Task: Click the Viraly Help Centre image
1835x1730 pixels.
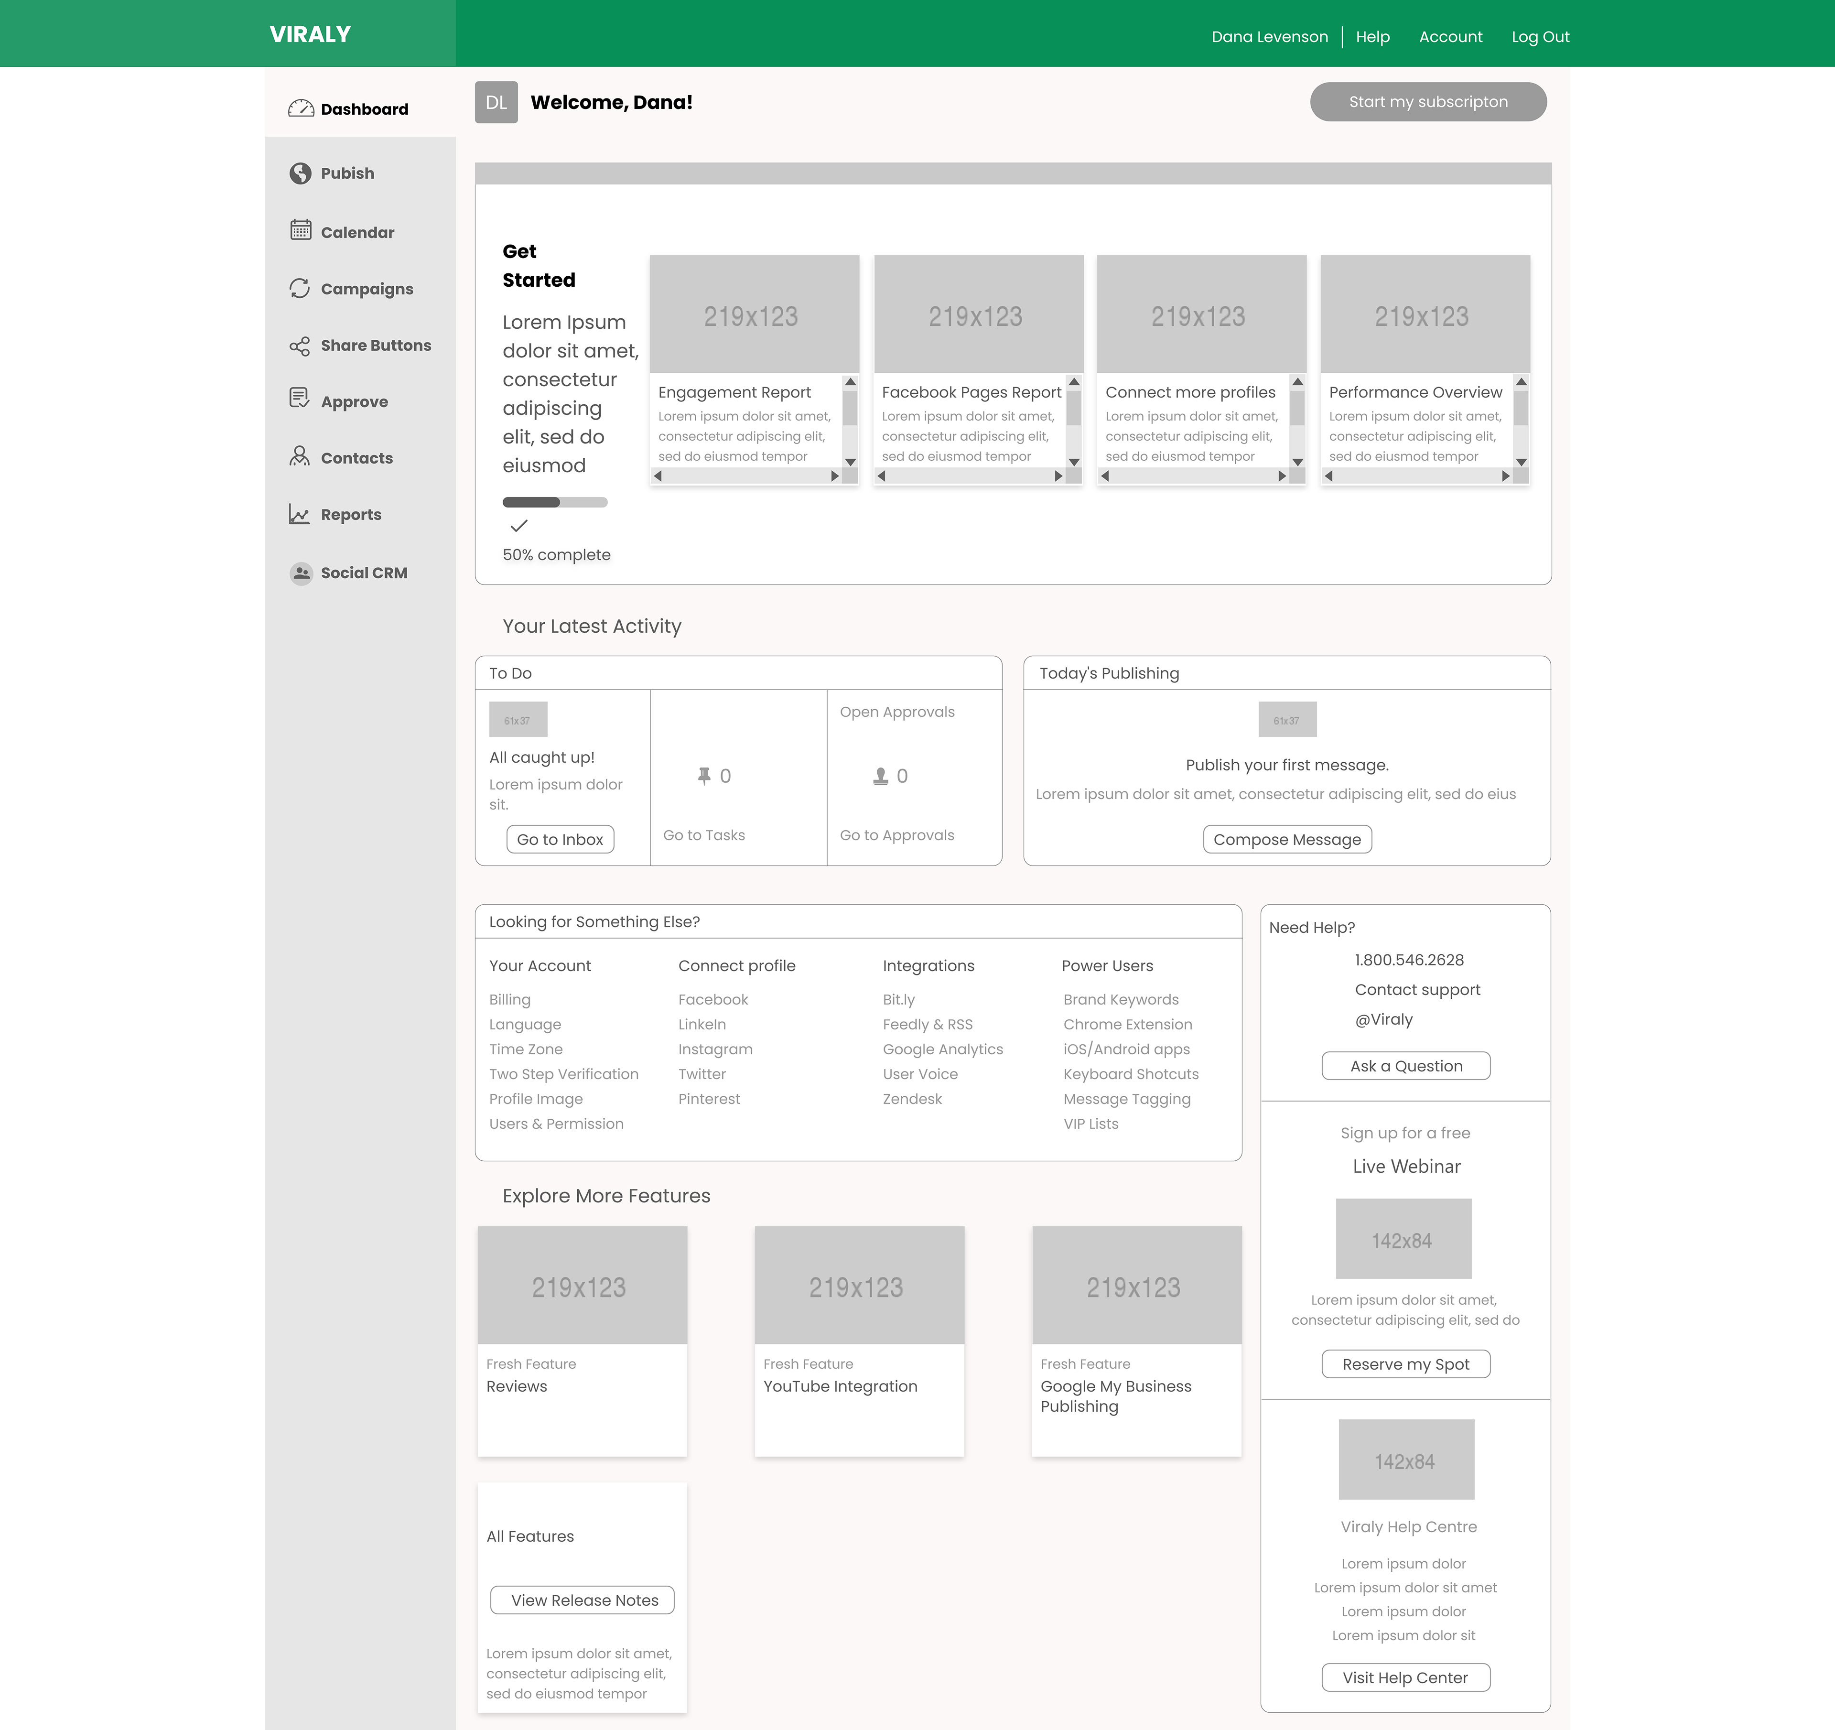Action: click(x=1406, y=1460)
